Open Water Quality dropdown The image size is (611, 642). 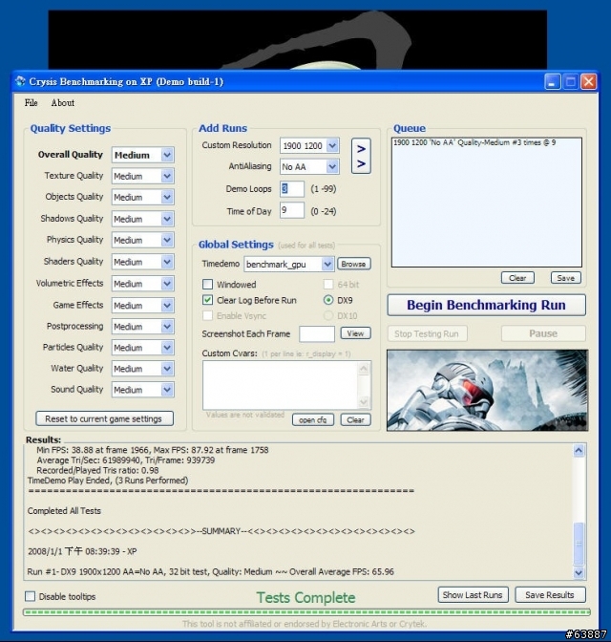pyautogui.click(x=143, y=369)
